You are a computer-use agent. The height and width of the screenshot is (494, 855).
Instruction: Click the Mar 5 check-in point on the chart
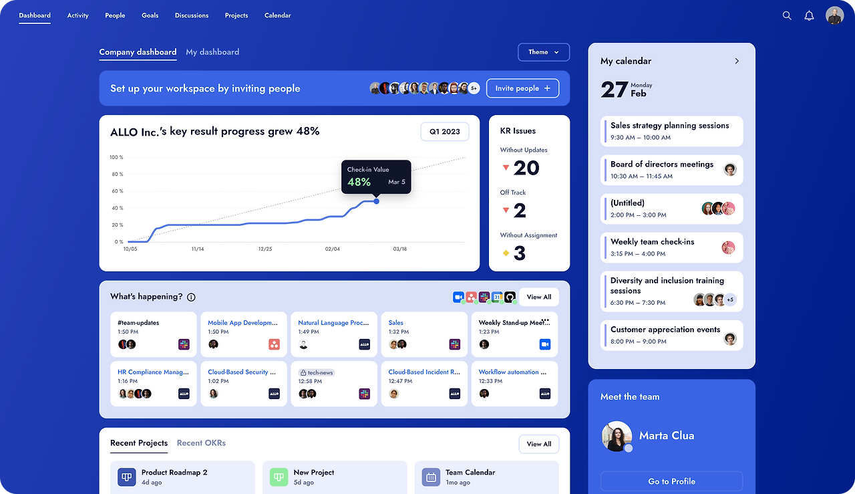point(376,201)
